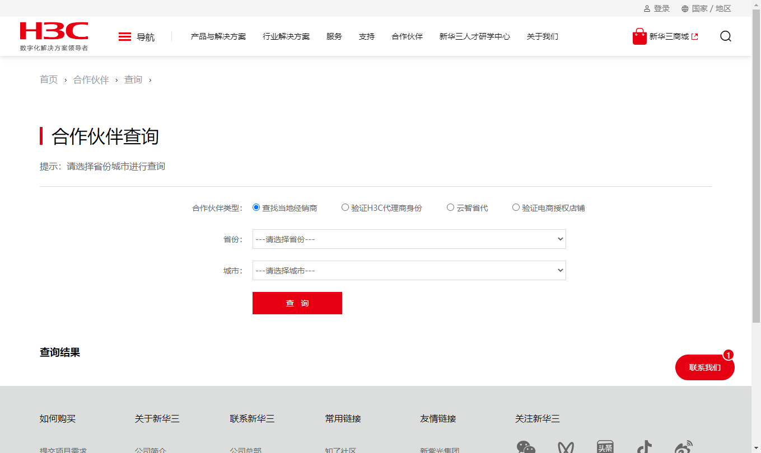Click 查询 in the breadcrumb
Screen dimensions: 761x453
[133, 79]
